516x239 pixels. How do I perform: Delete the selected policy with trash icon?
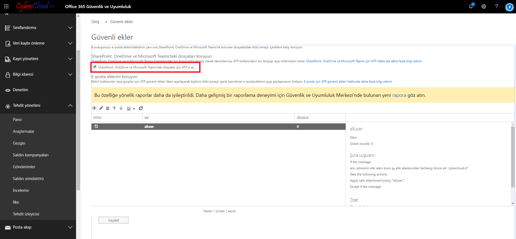pyautogui.click(x=107, y=108)
